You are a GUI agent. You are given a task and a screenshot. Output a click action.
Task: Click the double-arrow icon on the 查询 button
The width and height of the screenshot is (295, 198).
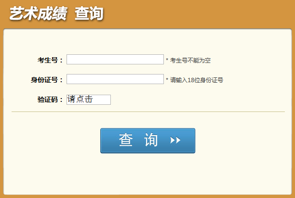click(175, 140)
